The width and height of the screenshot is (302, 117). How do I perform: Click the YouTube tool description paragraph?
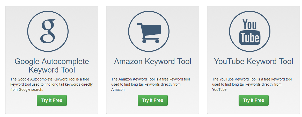click(x=252, y=84)
